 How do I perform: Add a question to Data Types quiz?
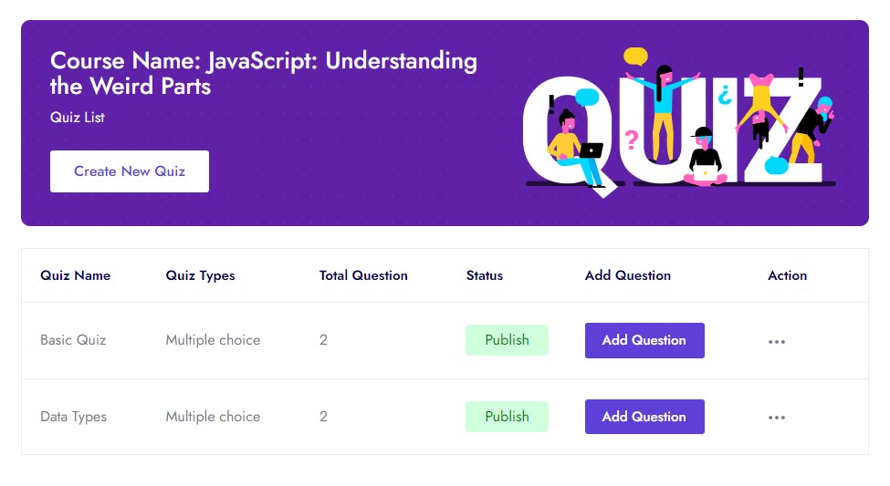tap(644, 417)
